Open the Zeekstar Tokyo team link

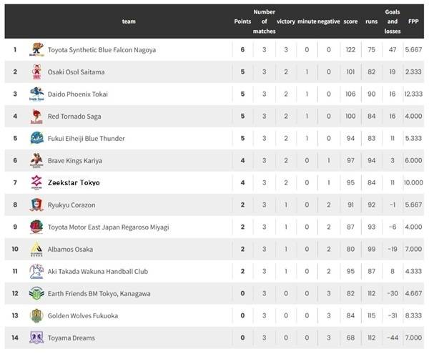click(74, 183)
